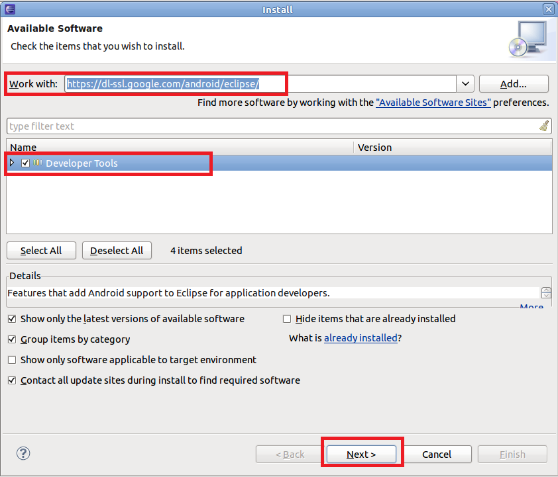This screenshot has width=558, height=477.
Task: Click the Add... button
Action: tap(514, 84)
